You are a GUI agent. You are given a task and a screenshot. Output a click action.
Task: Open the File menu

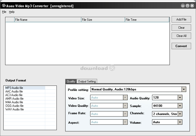[x=4, y=12]
